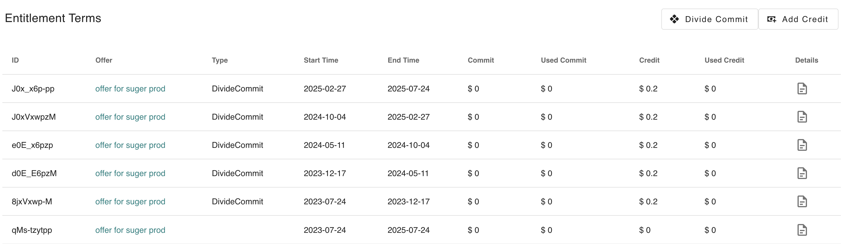Open details document for qMs-tzytpp
The width and height of the screenshot is (845, 244).
pyautogui.click(x=802, y=230)
